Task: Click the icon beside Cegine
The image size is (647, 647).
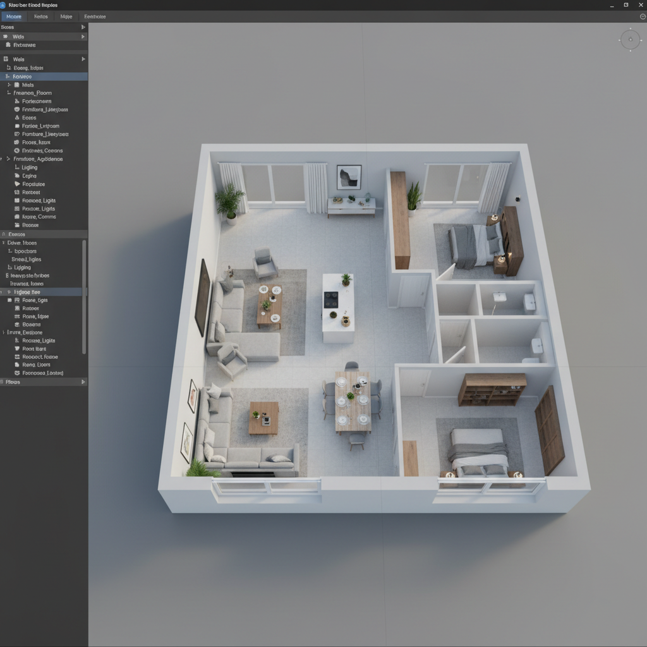Action: (17, 176)
